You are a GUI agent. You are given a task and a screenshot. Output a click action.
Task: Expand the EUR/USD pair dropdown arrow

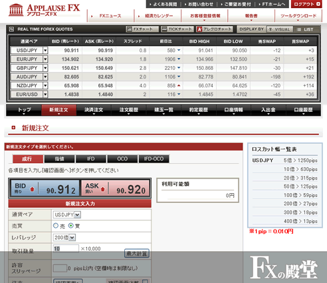45,95
